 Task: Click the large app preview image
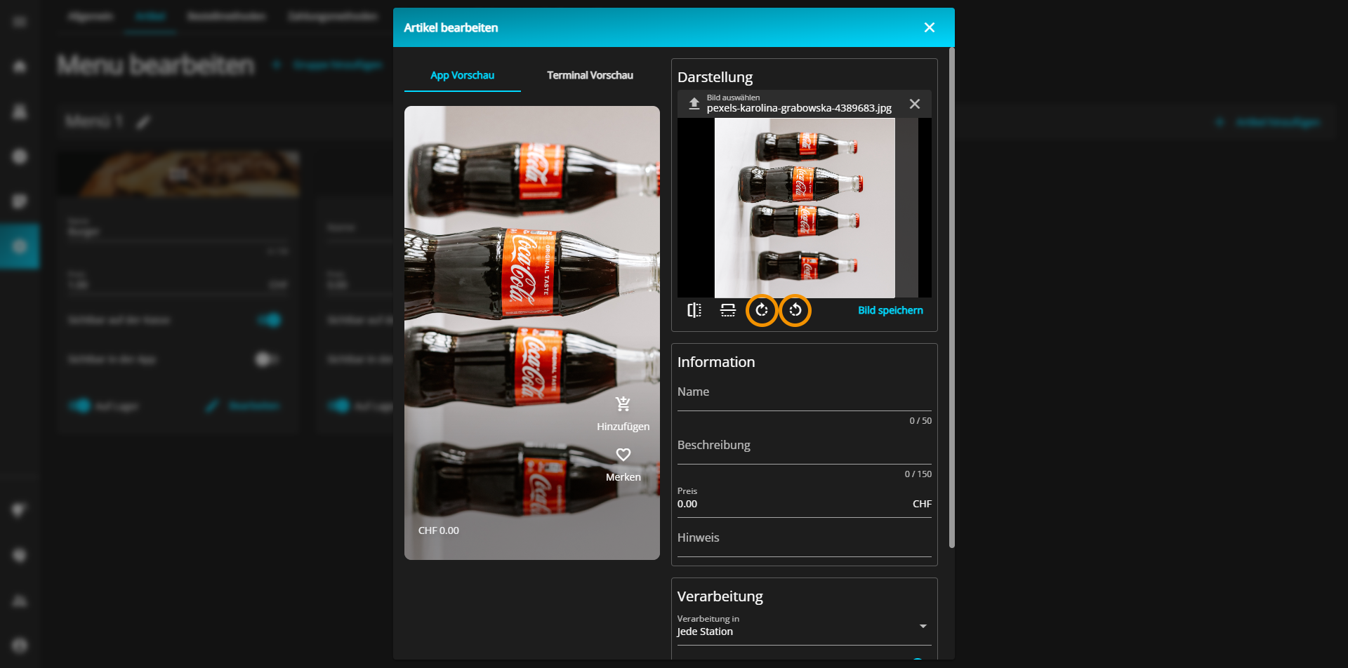click(x=532, y=333)
